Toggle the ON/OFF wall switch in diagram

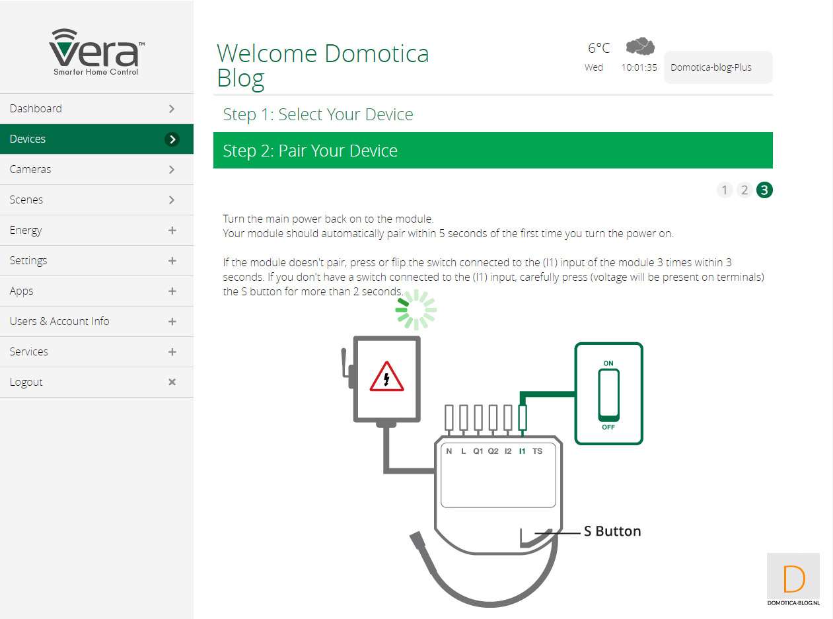point(608,394)
